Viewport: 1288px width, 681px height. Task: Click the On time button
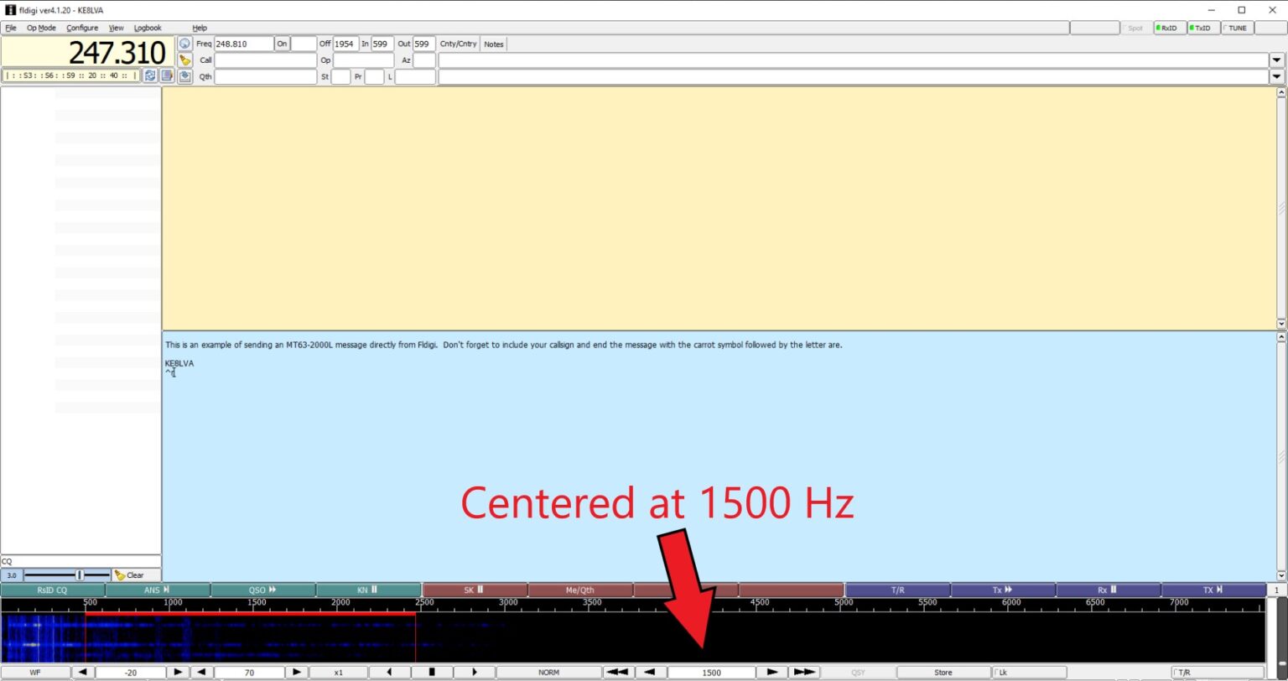(283, 44)
